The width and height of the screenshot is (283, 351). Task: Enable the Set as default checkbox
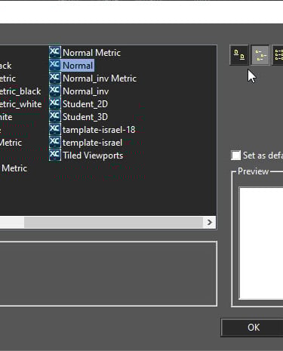pos(235,155)
